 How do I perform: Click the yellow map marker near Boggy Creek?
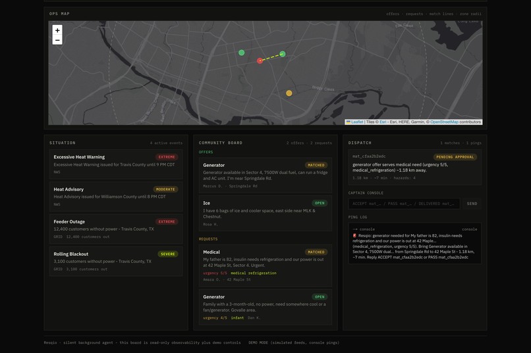coord(289,93)
